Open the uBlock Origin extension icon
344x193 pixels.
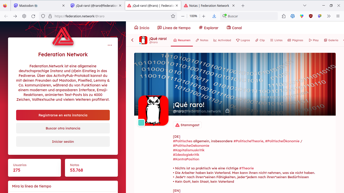click(311, 16)
